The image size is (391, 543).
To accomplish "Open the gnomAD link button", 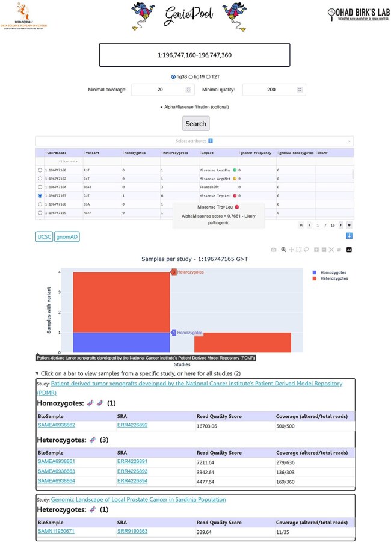I will (67, 236).
